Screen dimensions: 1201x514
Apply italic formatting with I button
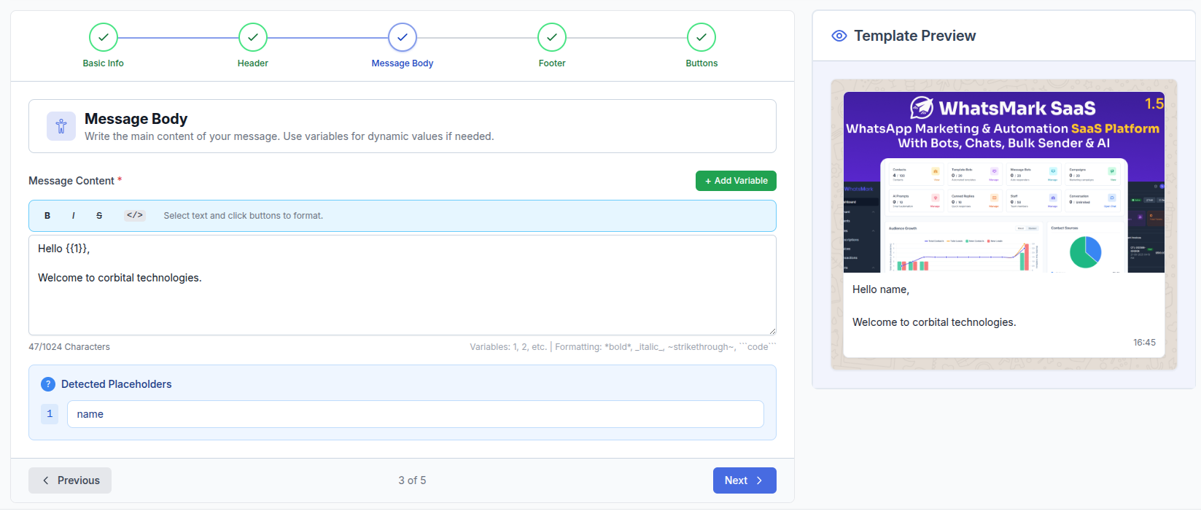click(x=74, y=216)
